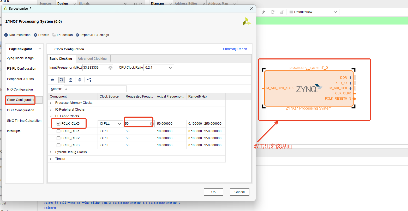Collapse the Page Navigator panel
This screenshot has width=408, height=211.
[x=40, y=49]
